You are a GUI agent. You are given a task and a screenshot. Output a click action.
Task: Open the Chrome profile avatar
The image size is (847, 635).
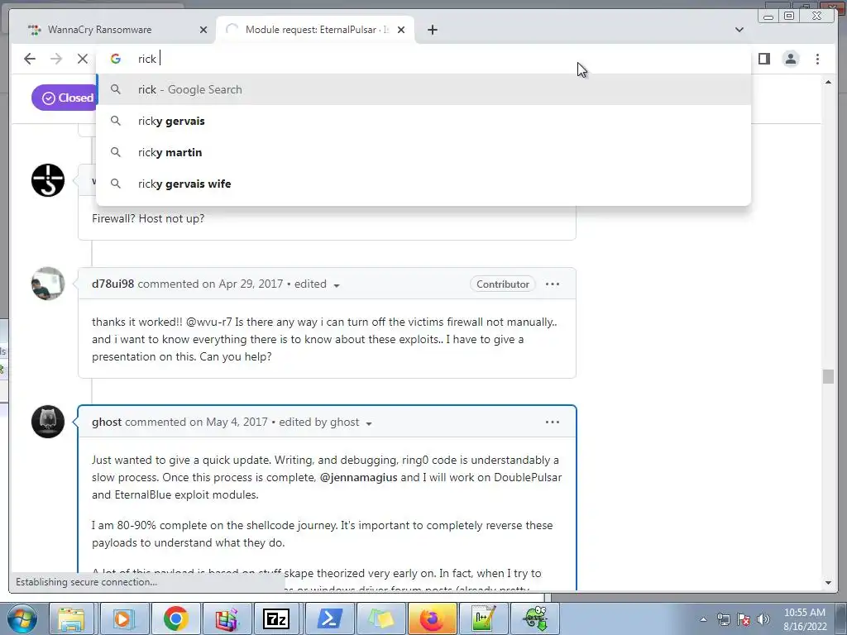pos(790,59)
